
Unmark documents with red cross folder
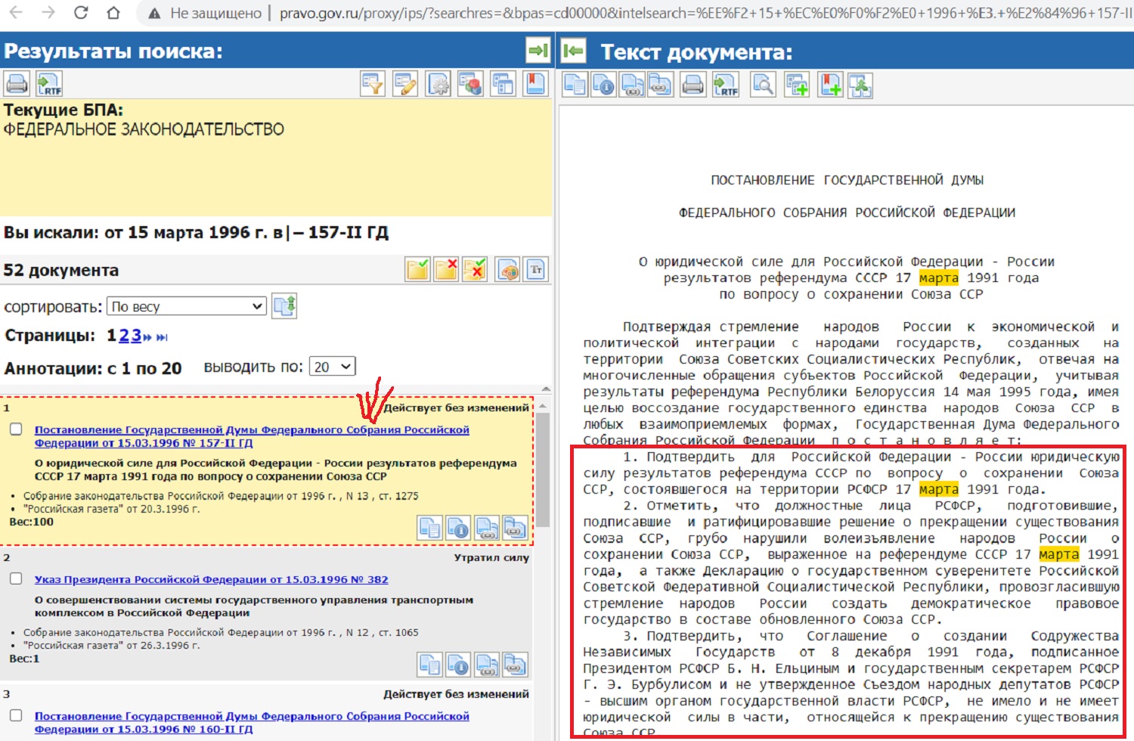pos(446,269)
